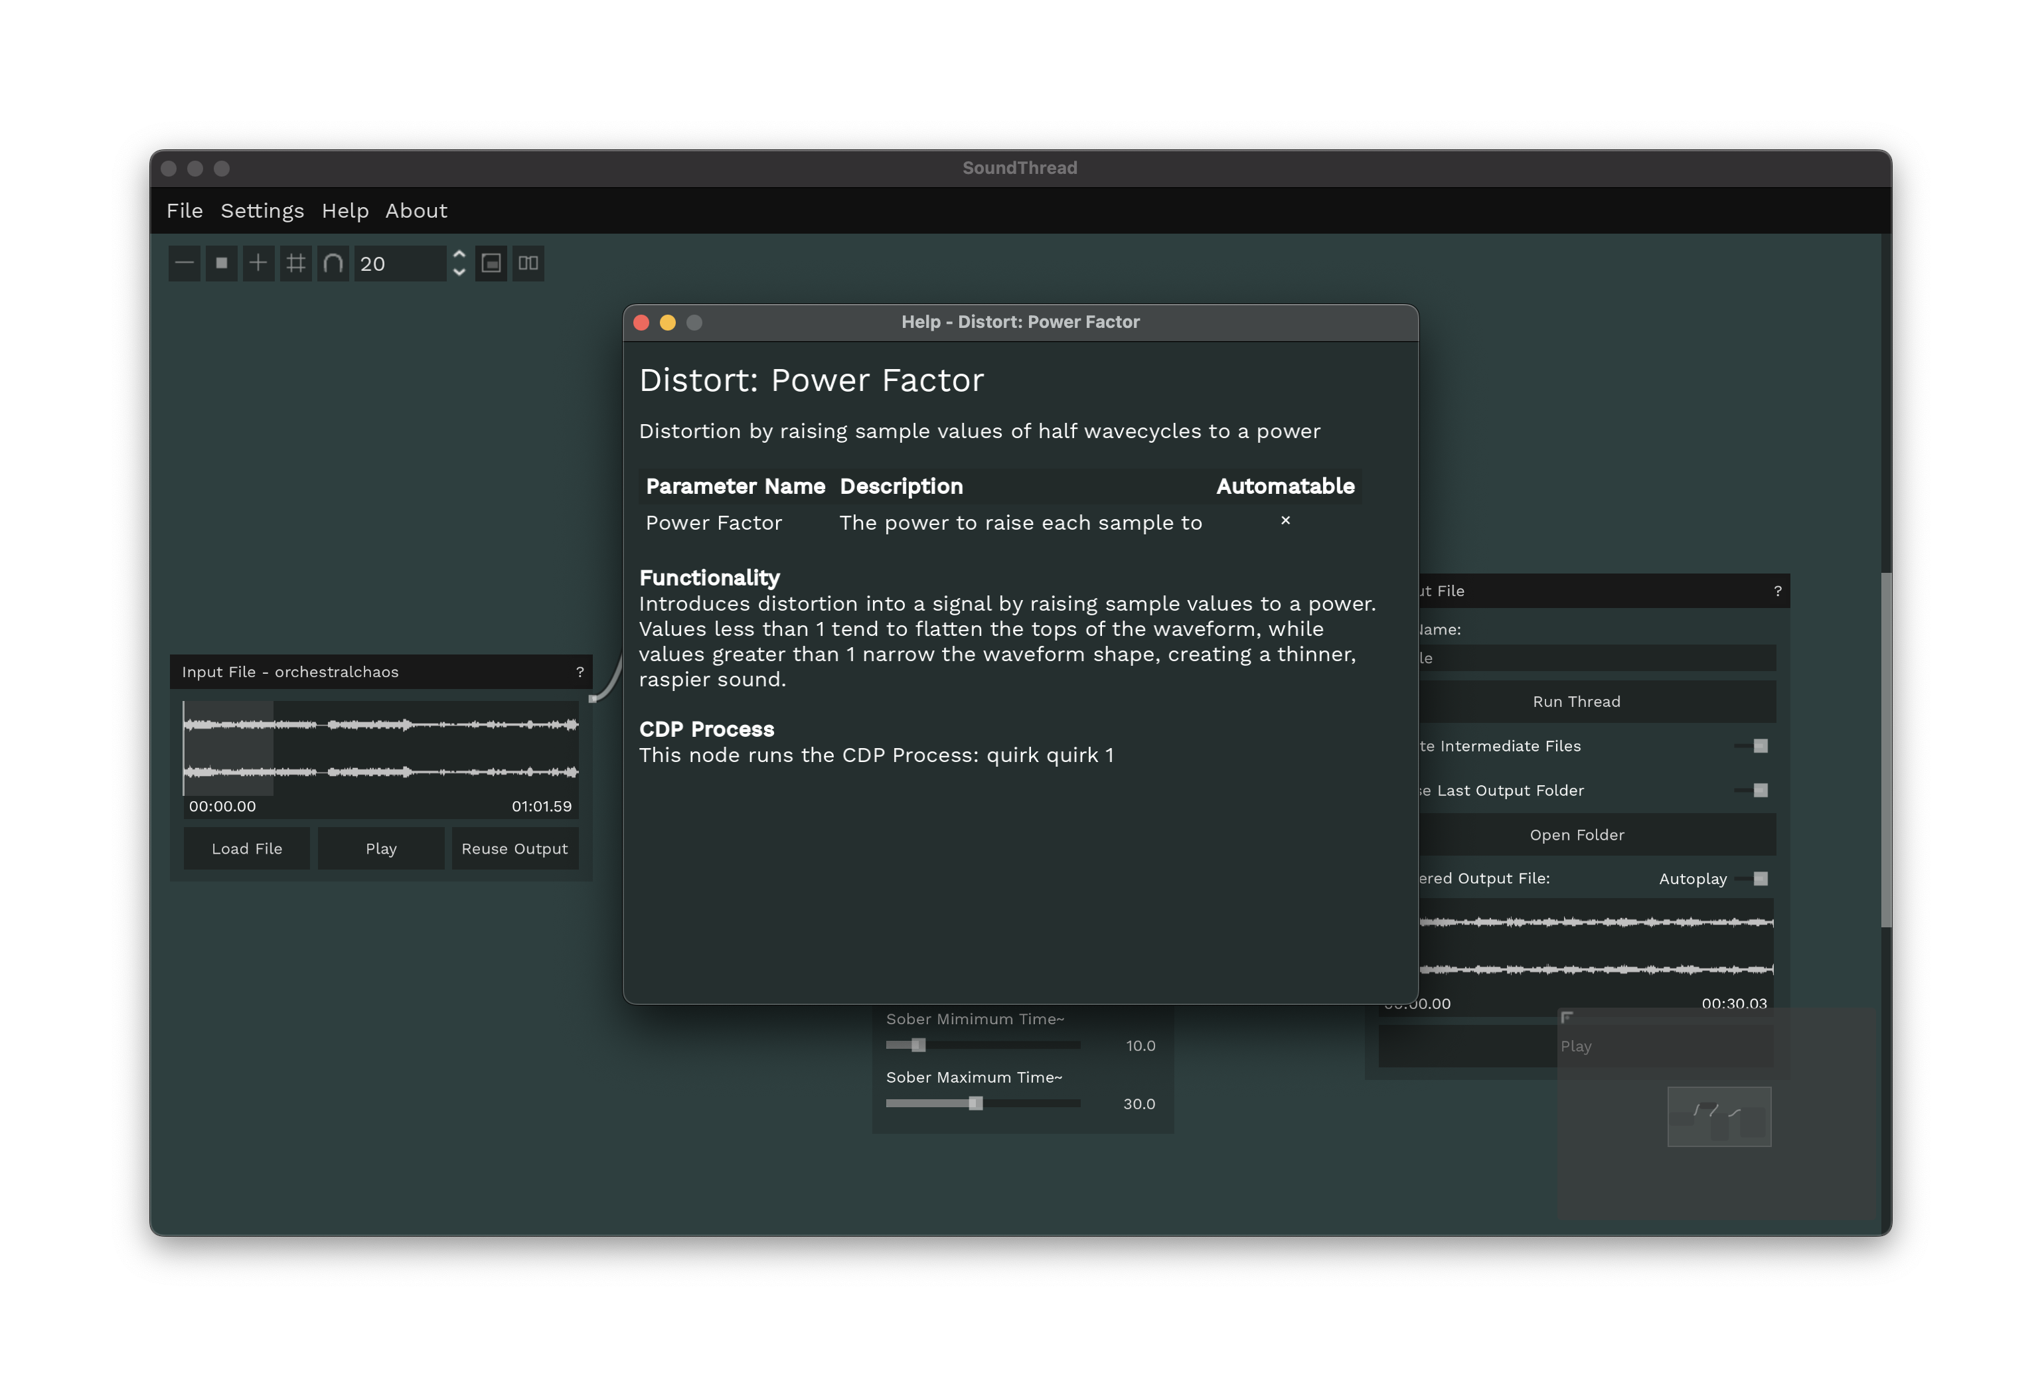Click the zoom out minus icon
This screenshot has height=1386, width=2042.
point(185,264)
